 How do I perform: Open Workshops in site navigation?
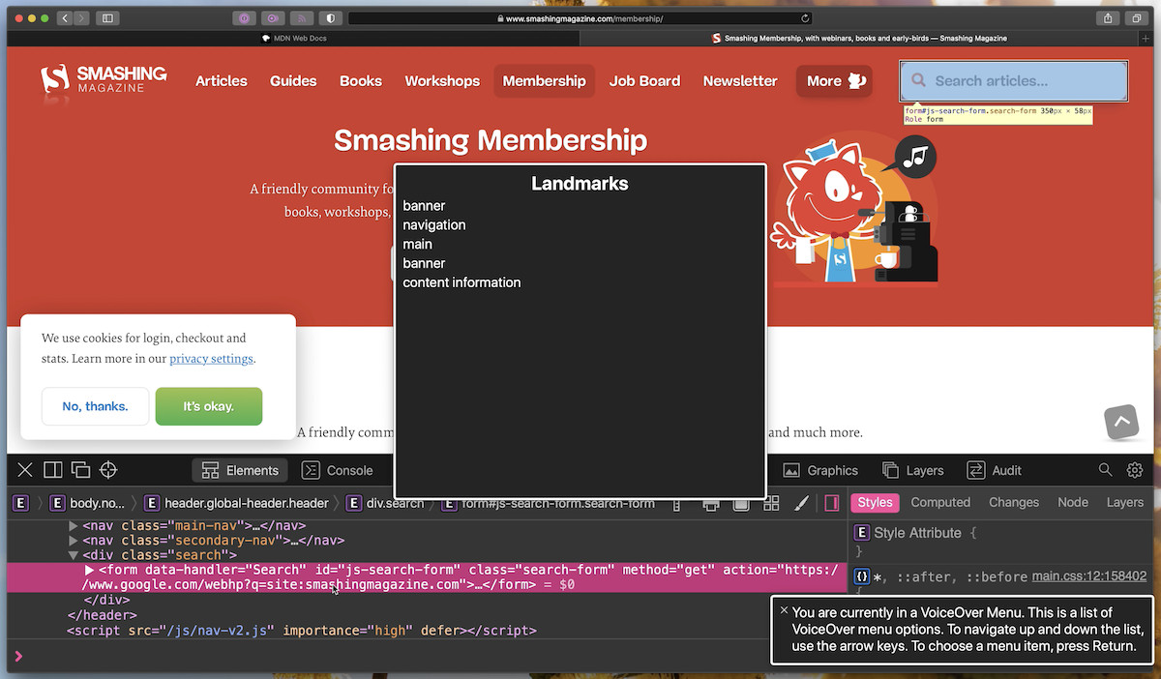442,81
